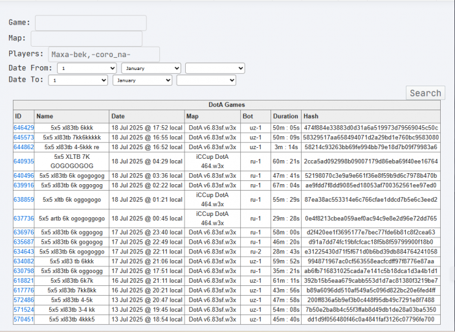455x332 pixels.
Task: Click hash starting with dd1d9f05
Action: pos(371,319)
